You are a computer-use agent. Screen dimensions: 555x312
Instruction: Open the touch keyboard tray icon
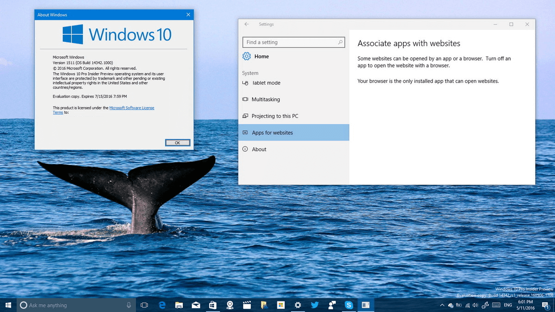click(x=496, y=305)
